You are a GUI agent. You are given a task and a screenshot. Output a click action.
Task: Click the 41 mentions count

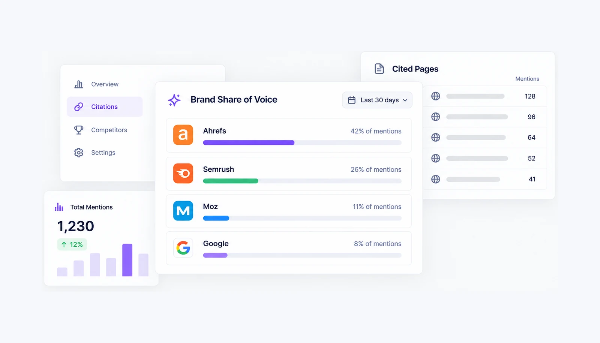[x=532, y=179]
